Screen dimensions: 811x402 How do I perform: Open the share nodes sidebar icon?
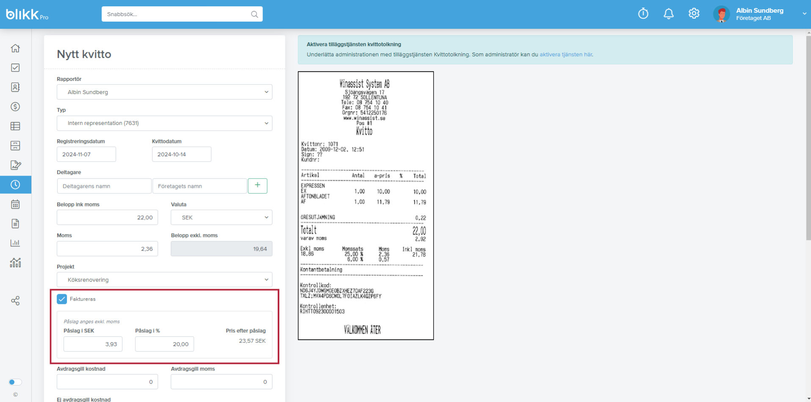coord(15,301)
